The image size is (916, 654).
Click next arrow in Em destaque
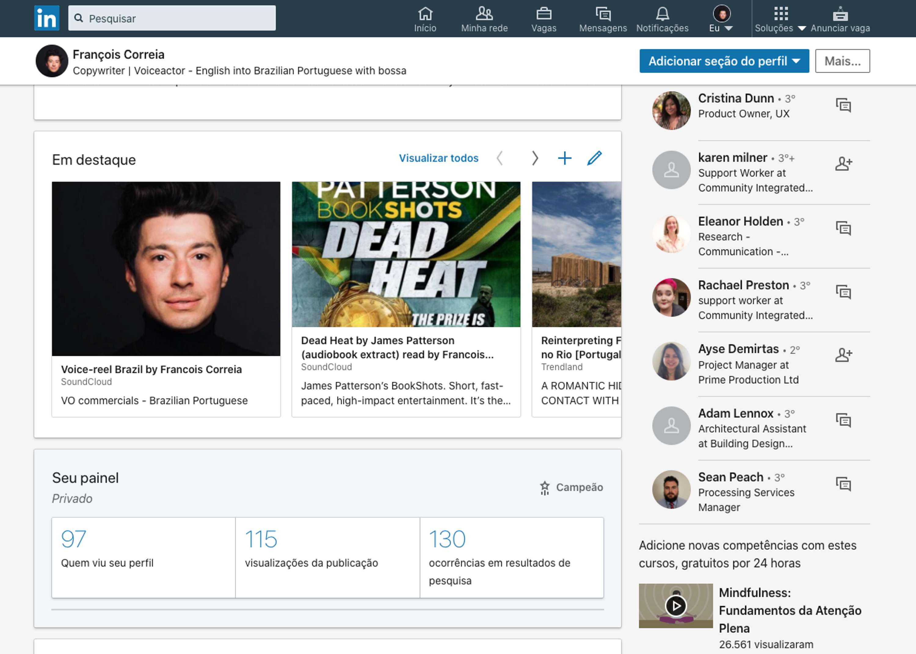535,158
